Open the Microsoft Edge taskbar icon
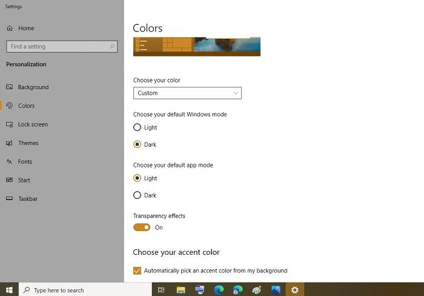Screen dimensions: 424x296 pyautogui.click(x=219, y=290)
